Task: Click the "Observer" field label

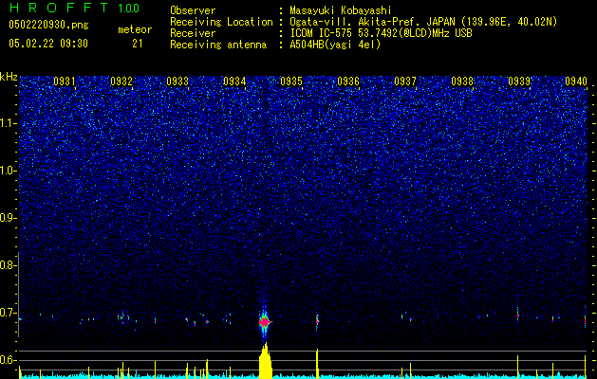Action: click(x=193, y=10)
